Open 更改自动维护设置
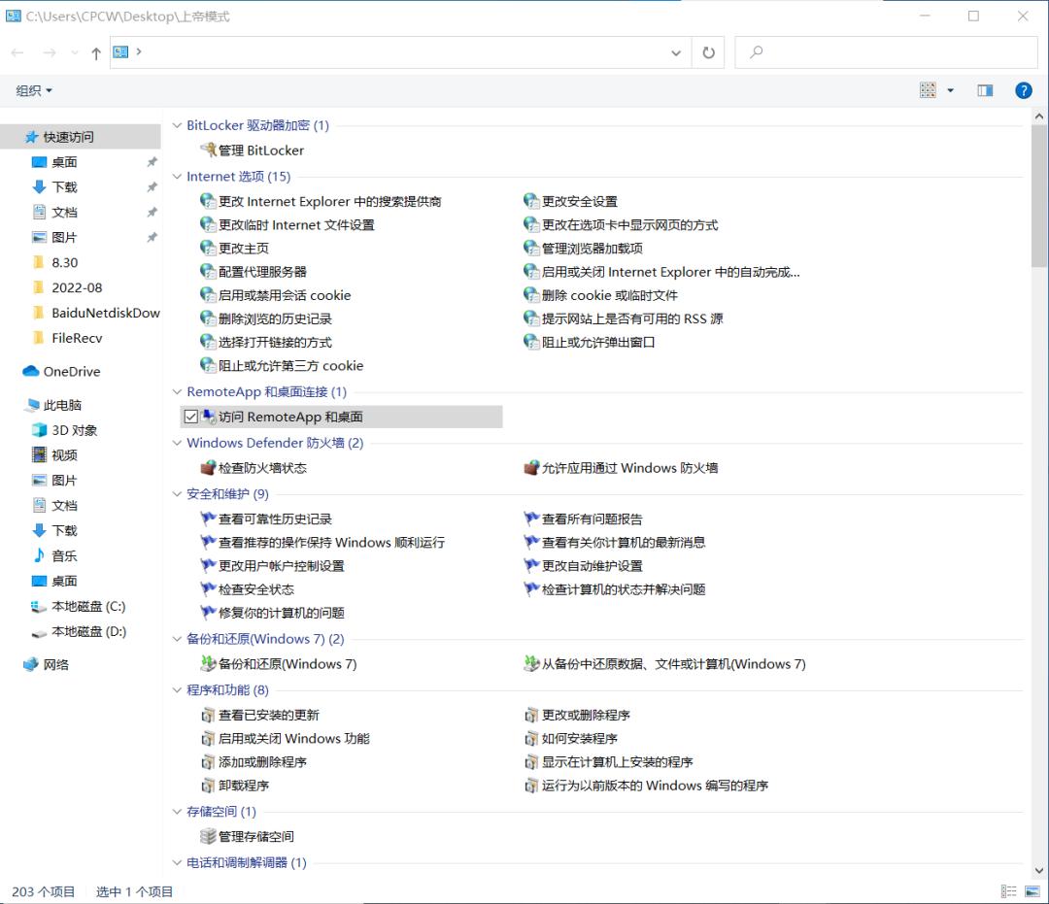Viewport: 1049px width, 904px height. click(592, 566)
